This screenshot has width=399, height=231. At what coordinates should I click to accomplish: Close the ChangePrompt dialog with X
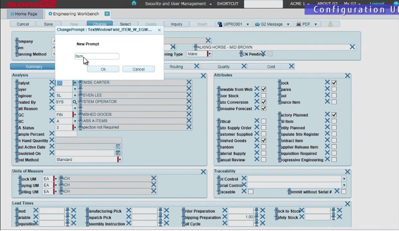(159, 30)
